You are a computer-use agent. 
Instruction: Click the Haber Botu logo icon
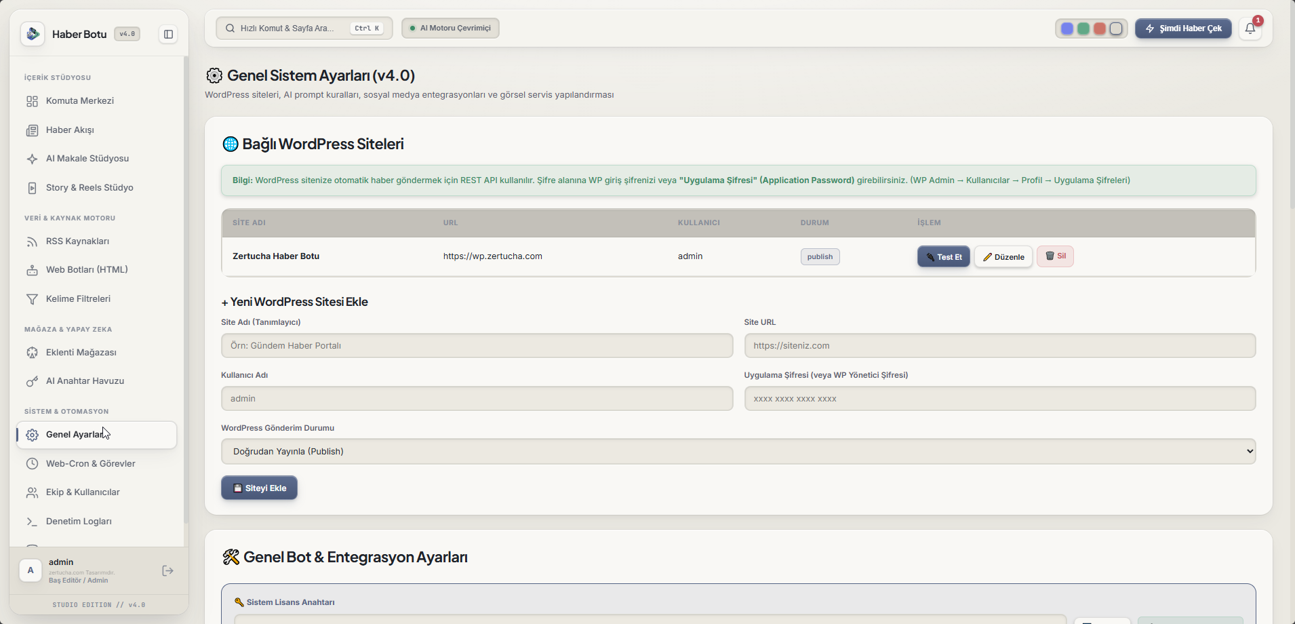coord(33,34)
